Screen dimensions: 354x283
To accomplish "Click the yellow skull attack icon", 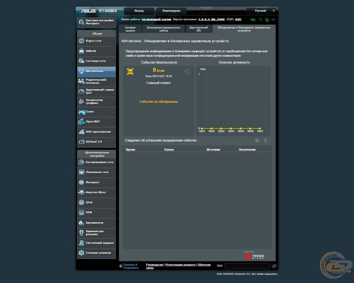I will 130,72.
